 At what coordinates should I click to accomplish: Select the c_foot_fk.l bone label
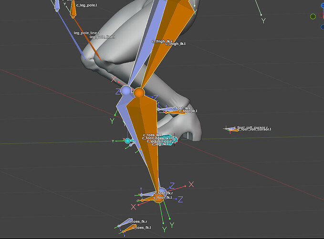[x=163, y=197]
